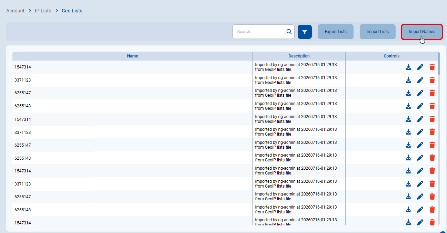Download the third 6255147 list

click(x=408, y=197)
